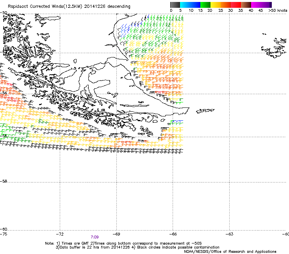Click the purple '7:09' time label
Screen dimensions: 289x254
[95, 237]
